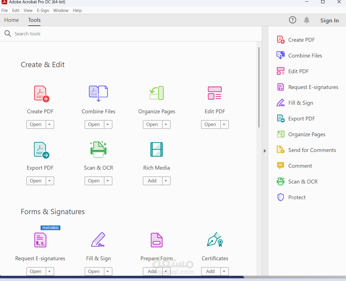Open Protect shield tool from the right sidebar
Image resolution: width=346 pixels, height=281 pixels.
[291, 197]
